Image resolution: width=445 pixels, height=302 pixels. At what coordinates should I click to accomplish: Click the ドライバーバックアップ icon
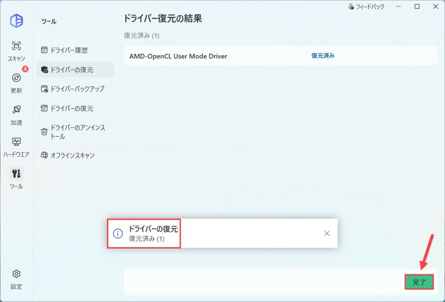coord(44,89)
